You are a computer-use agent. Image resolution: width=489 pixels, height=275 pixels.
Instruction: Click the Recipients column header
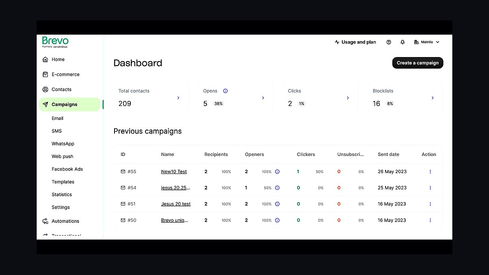pyautogui.click(x=216, y=154)
